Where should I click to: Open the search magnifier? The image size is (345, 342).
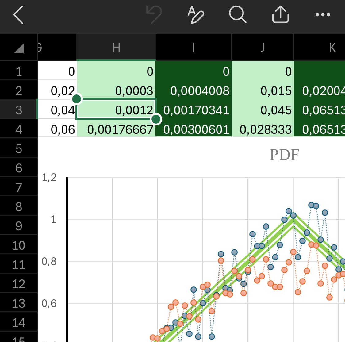[237, 15]
